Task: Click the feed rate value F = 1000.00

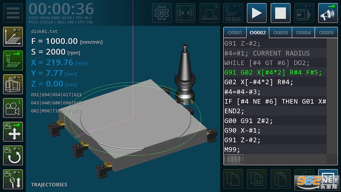Action: pyautogui.click(x=67, y=41)
